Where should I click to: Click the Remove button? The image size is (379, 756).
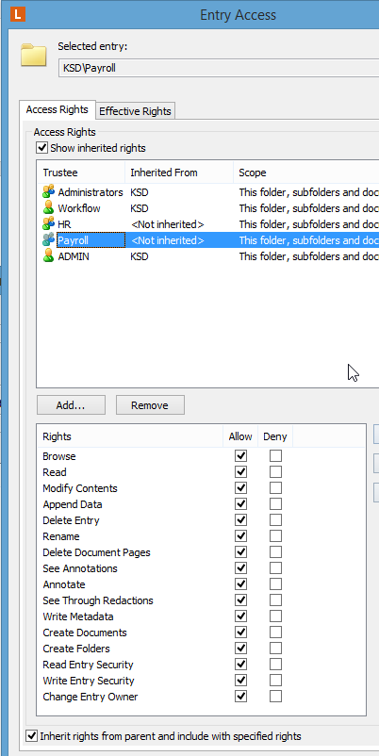point(150,405)
